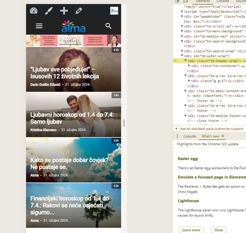246x233 pixels.
Task: Open the Customize paintbrush icon
Action: tap(49, 11)
